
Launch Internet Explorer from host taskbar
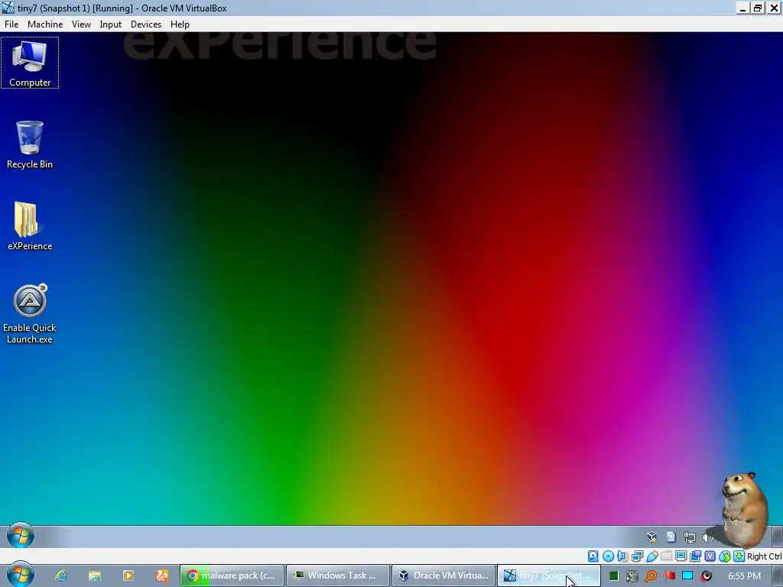pyautogui.click(x=61, y=576)
